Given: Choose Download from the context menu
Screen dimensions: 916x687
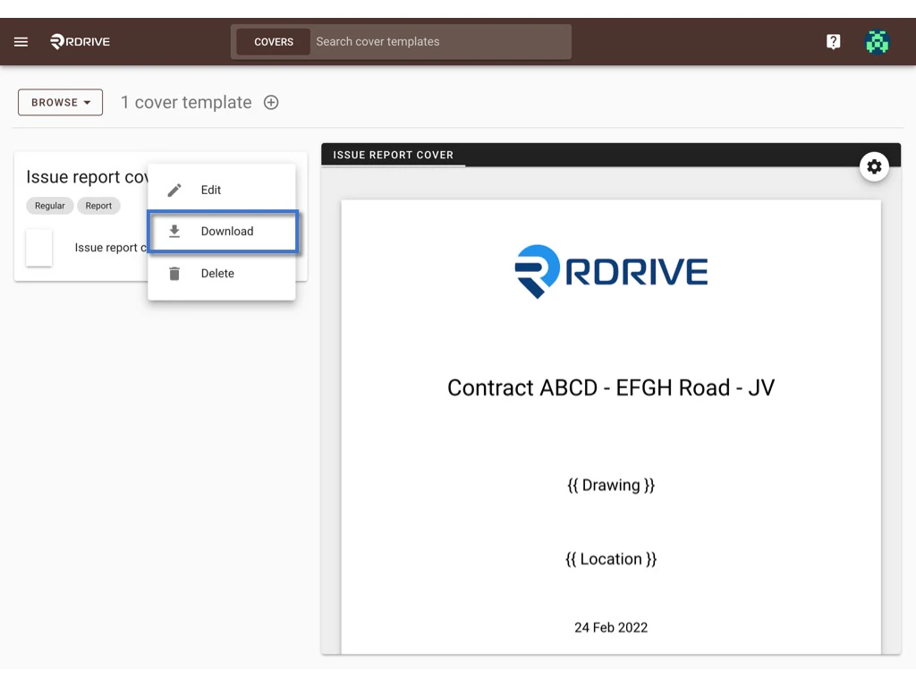Looking at the screenshot, I should (x=223, y=232).
